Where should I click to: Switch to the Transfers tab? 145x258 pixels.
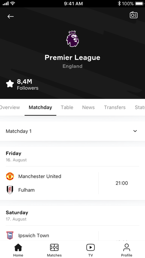(115, 107)
